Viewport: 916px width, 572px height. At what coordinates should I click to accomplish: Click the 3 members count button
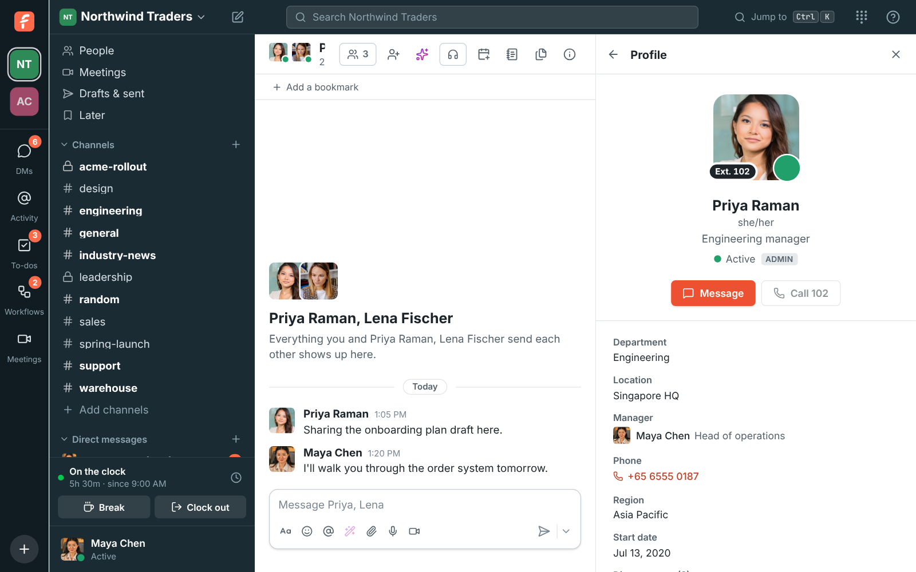click(358, 54)
